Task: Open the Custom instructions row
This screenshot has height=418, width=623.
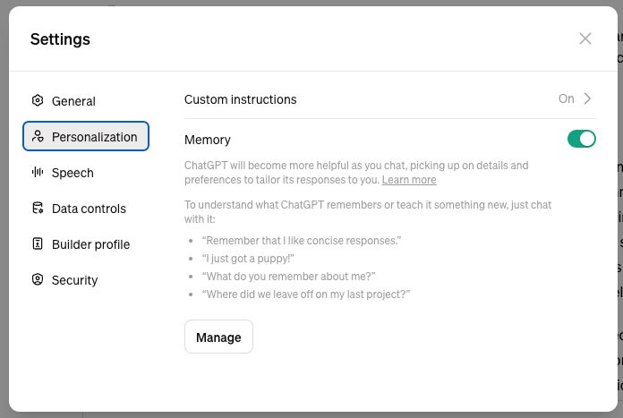Action: [x=389, y=99]
